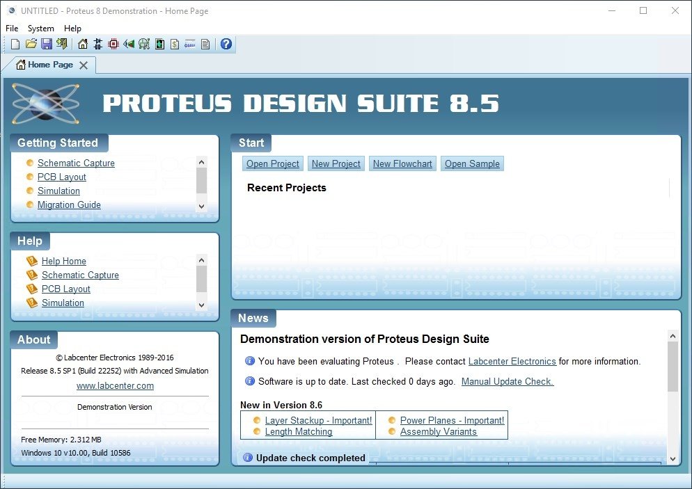This screenshot has width=692, height=489.
Task: Open PCB Layout in Getting Started
Action: coord(62,177)
